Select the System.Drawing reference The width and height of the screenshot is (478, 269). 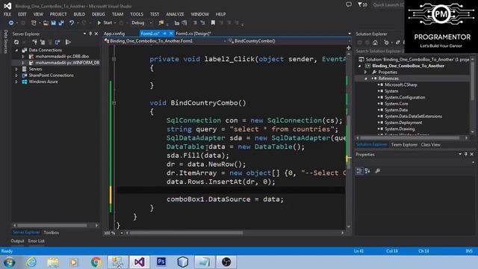pyautogui.click(x=400, y=129)
